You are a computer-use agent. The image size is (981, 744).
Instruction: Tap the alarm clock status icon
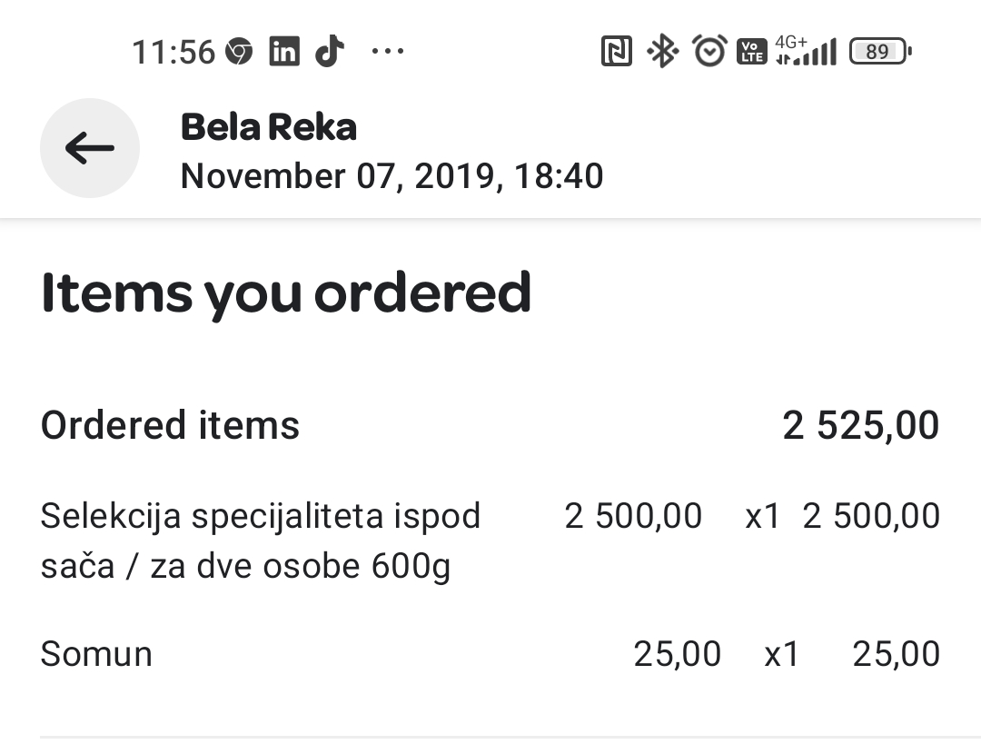pyautogui.click(x=709, y=51)
